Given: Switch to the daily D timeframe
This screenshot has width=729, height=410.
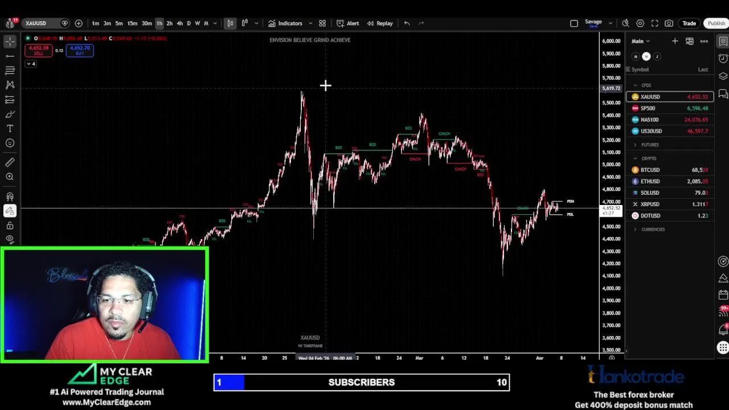Looking at the screenshot, I should point(189,23).
